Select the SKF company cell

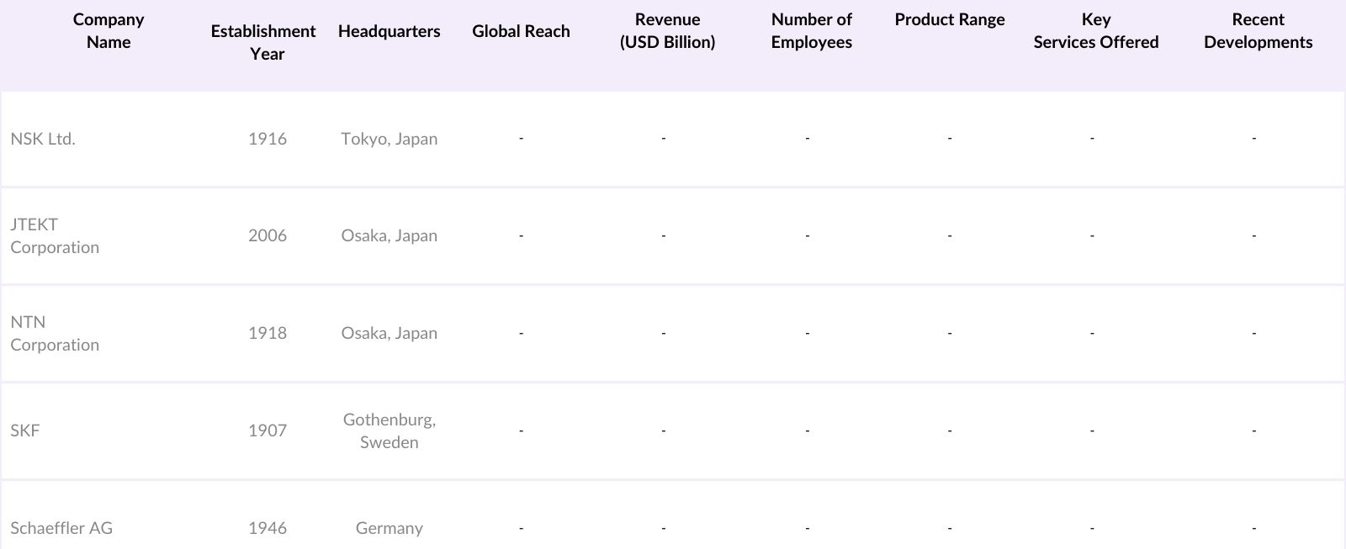point(25,430)
